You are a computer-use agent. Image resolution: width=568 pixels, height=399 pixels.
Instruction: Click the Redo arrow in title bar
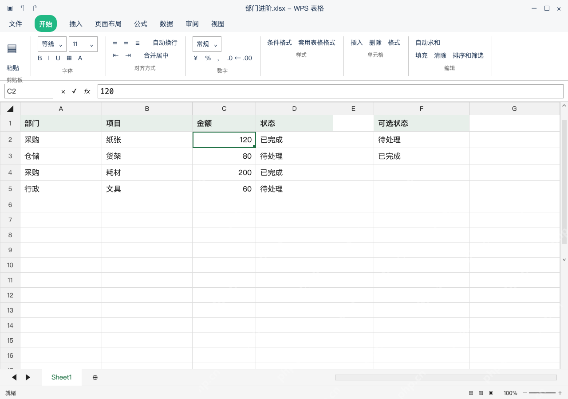[35, 8]
